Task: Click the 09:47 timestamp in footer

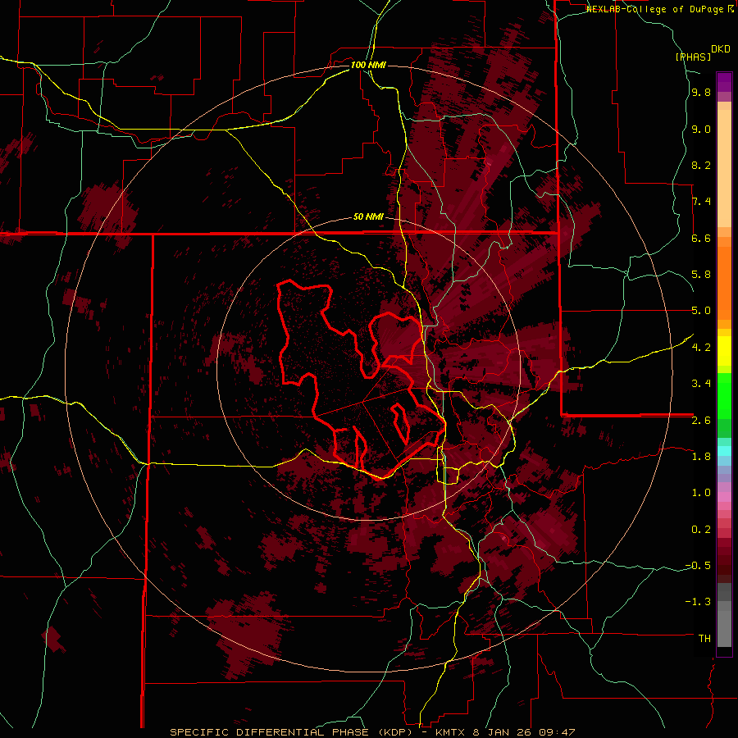Action: [x=558, y=732]
